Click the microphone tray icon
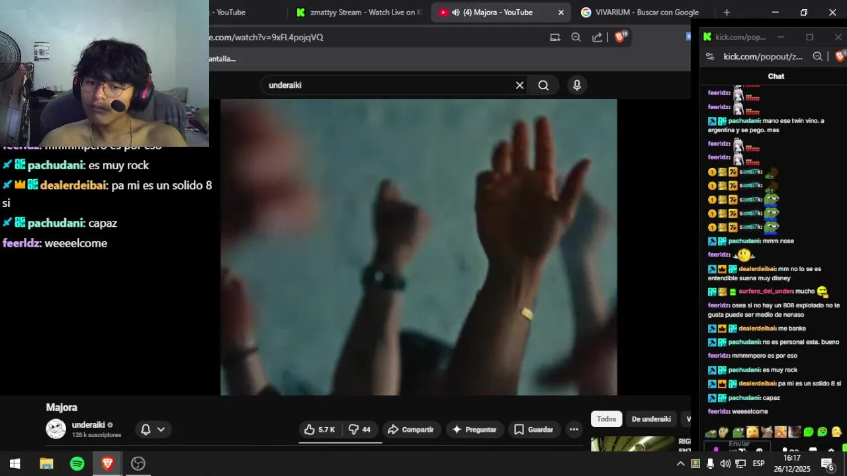847x476 pixels. [710, 464]
